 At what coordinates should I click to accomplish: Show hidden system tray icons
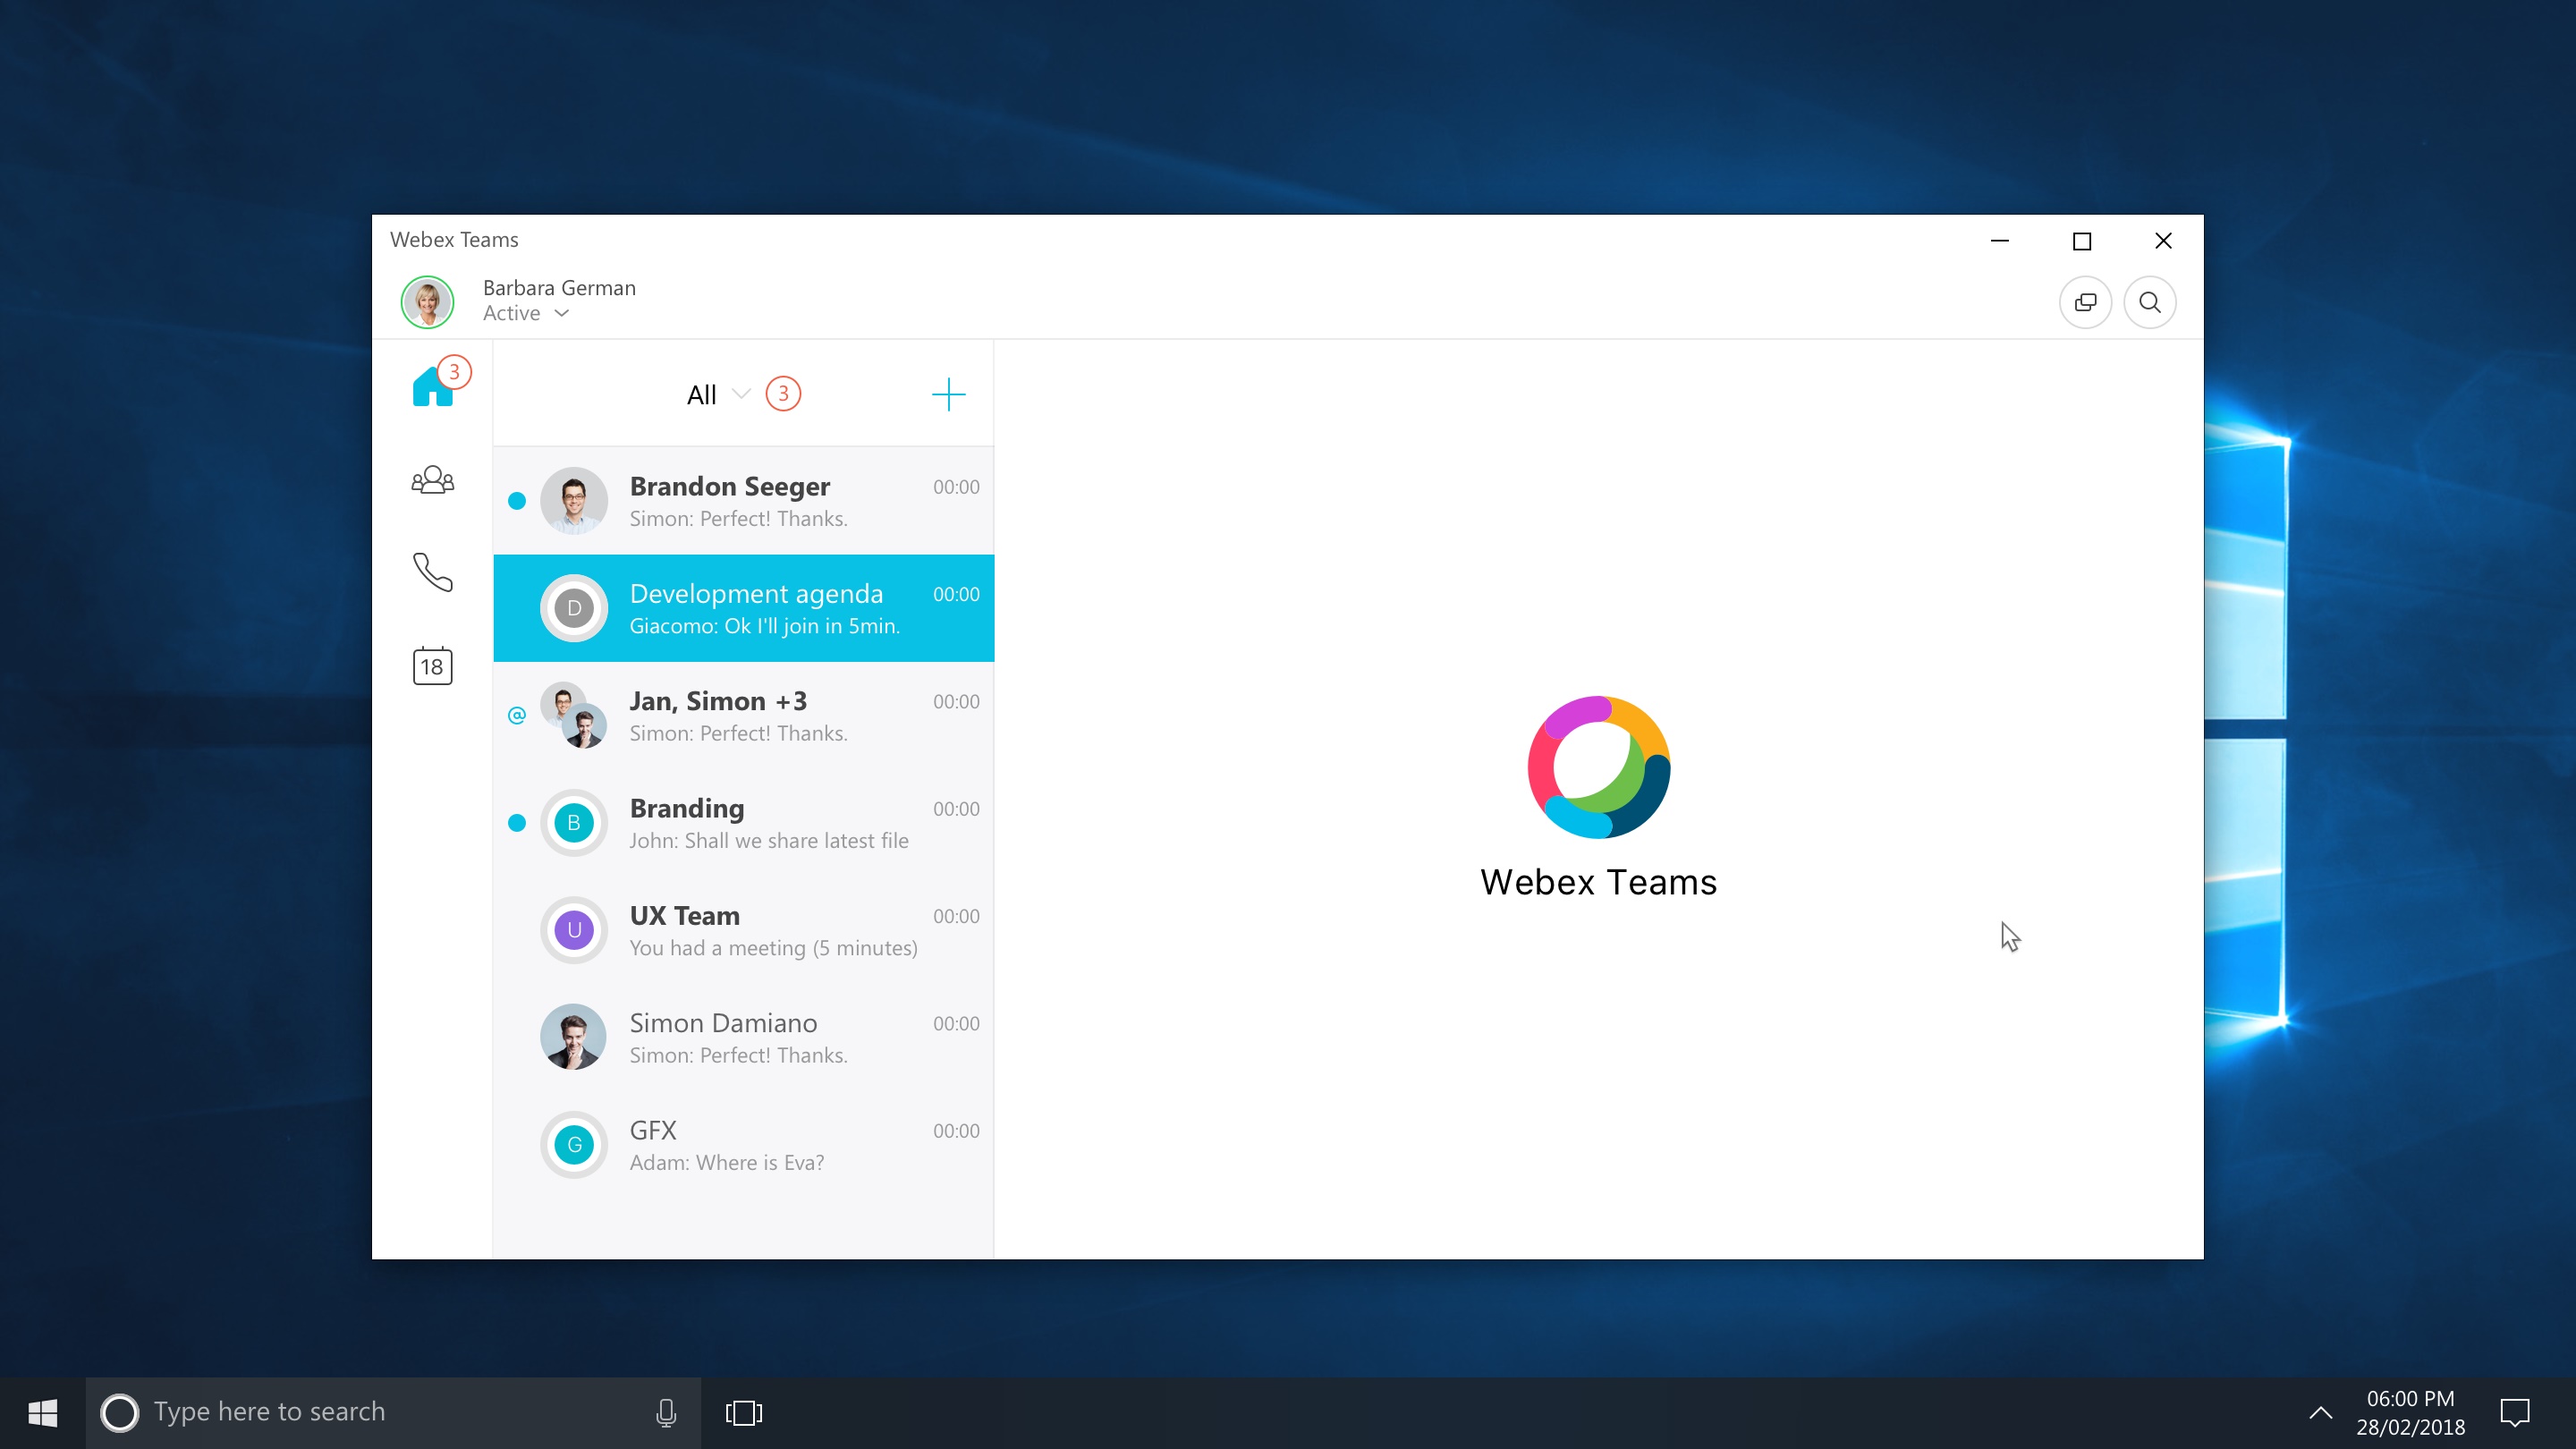point(2320,1412)
